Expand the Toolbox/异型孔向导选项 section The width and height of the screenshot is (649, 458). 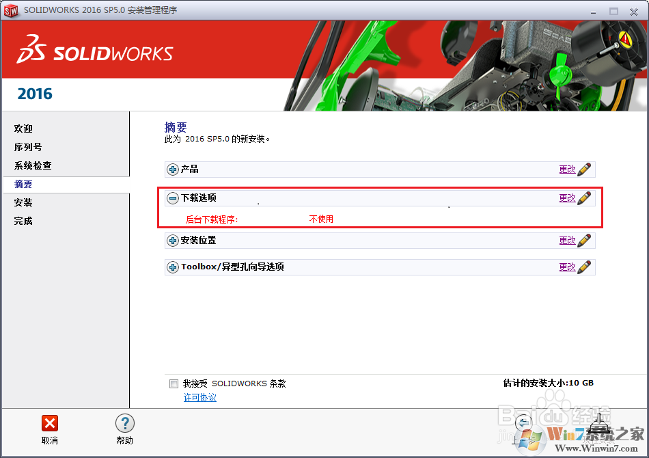coord(172,267)
